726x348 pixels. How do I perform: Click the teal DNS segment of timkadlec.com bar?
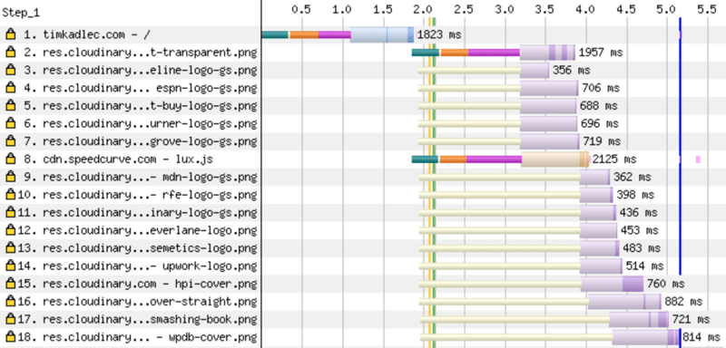[275, 34]
